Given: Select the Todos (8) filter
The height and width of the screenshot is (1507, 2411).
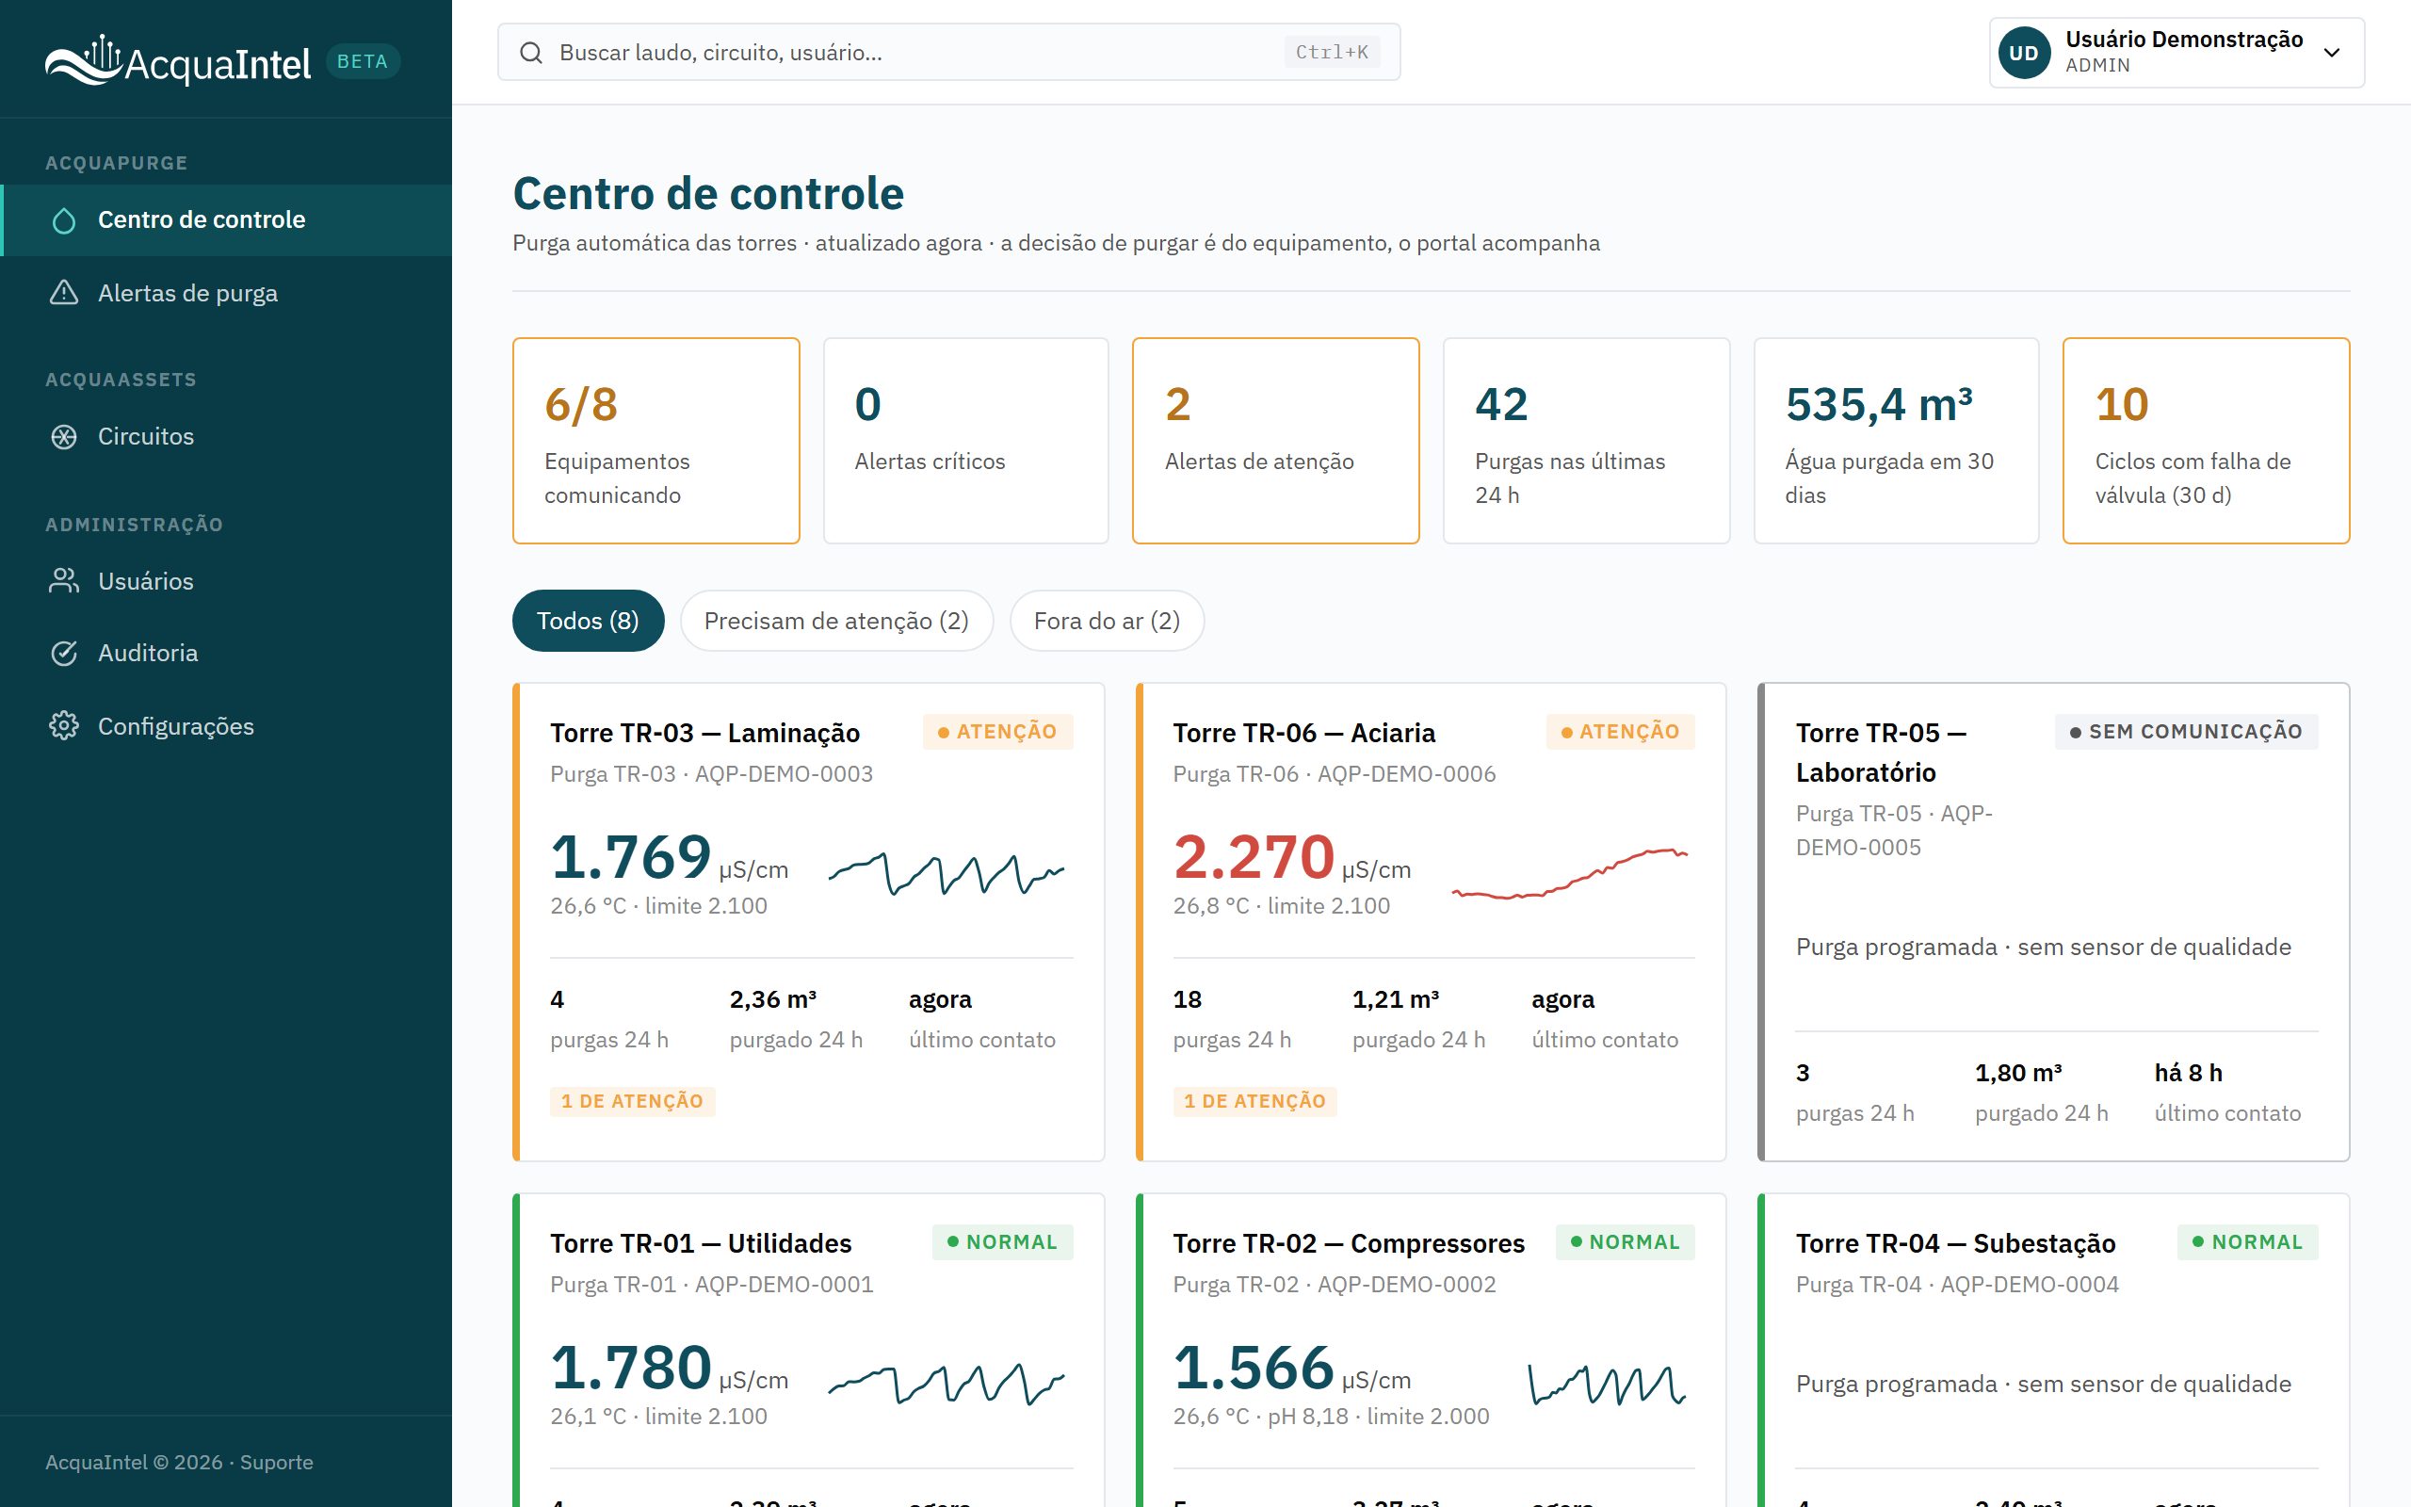Looking at the screenshot, I should click(588, 621).
